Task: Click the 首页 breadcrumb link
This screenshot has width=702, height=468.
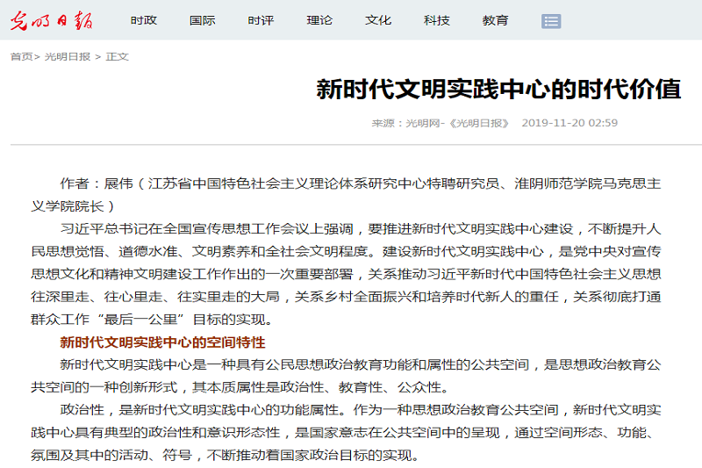Action: tap(21, 56)
